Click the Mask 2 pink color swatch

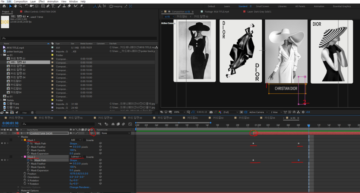pos(25,157)
